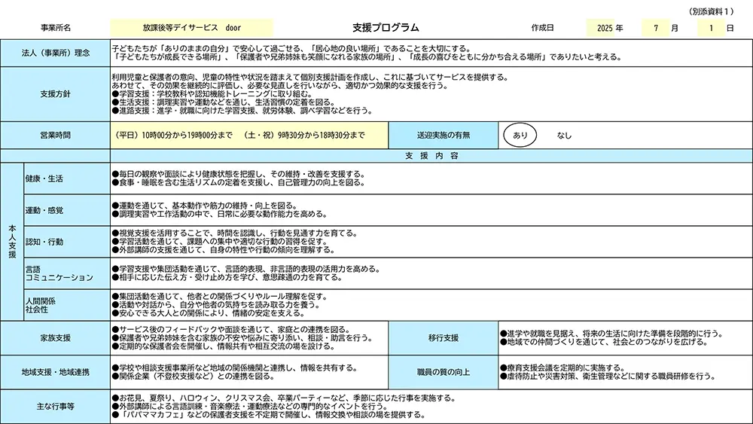Click the '送迎実施の有無' label cell
The height and width of the screenshot is (424, 753).
tap(444, 136)
